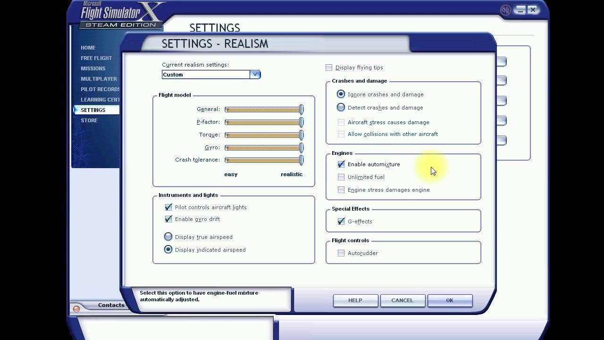Open STORE in the sidebar
The height and width of the screenshot is (340, 604).
[89, 120]
